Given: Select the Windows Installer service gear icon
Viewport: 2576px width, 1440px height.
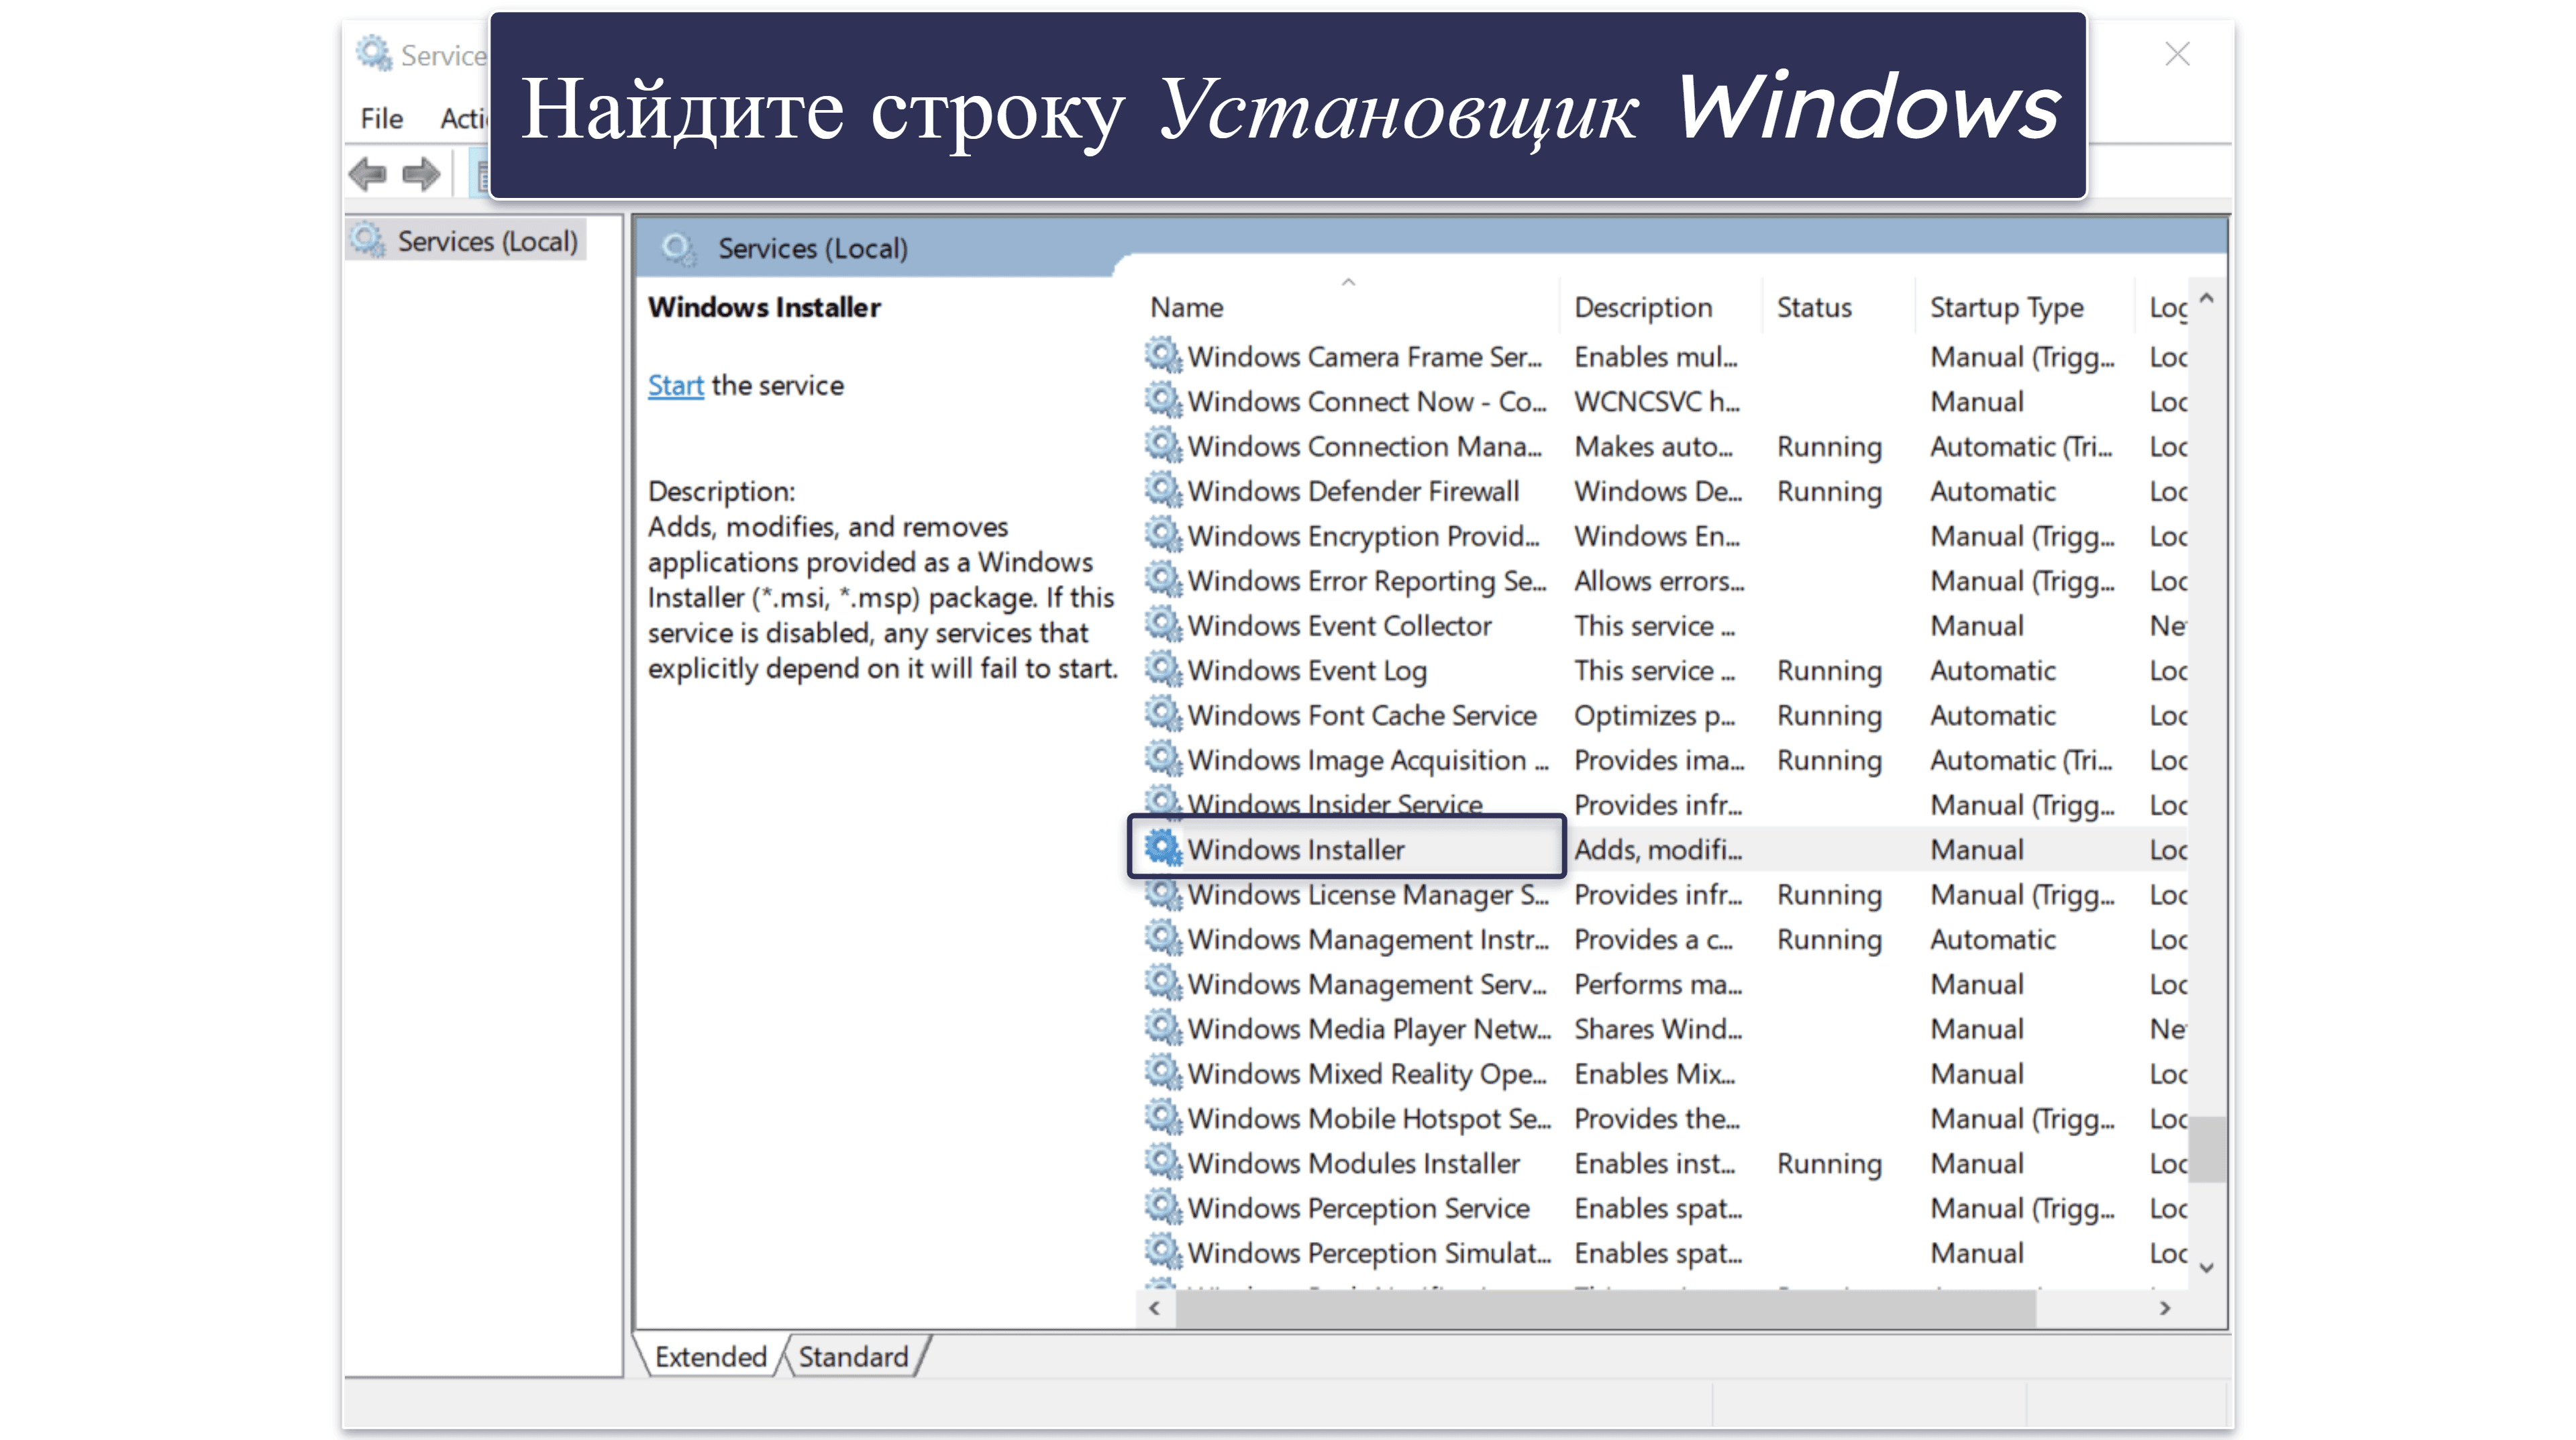Looking at the screenshot, I should 1162,848.
